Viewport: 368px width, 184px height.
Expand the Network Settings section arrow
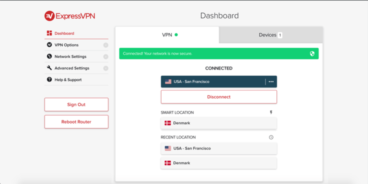pyautogui.click(x=105, y=57)
